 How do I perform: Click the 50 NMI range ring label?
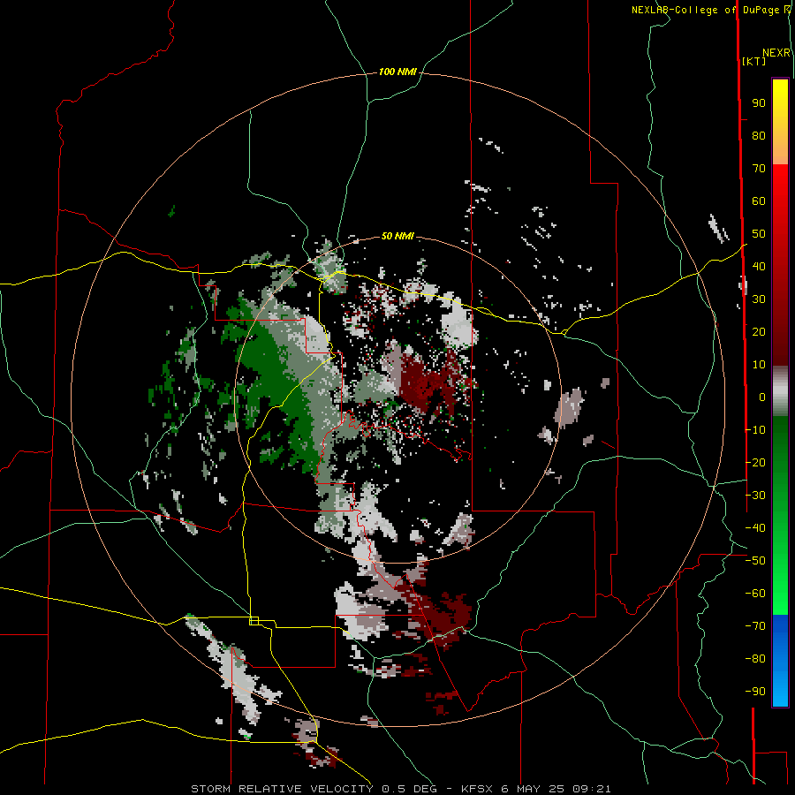pyautogui.click(x=397, y=236)
